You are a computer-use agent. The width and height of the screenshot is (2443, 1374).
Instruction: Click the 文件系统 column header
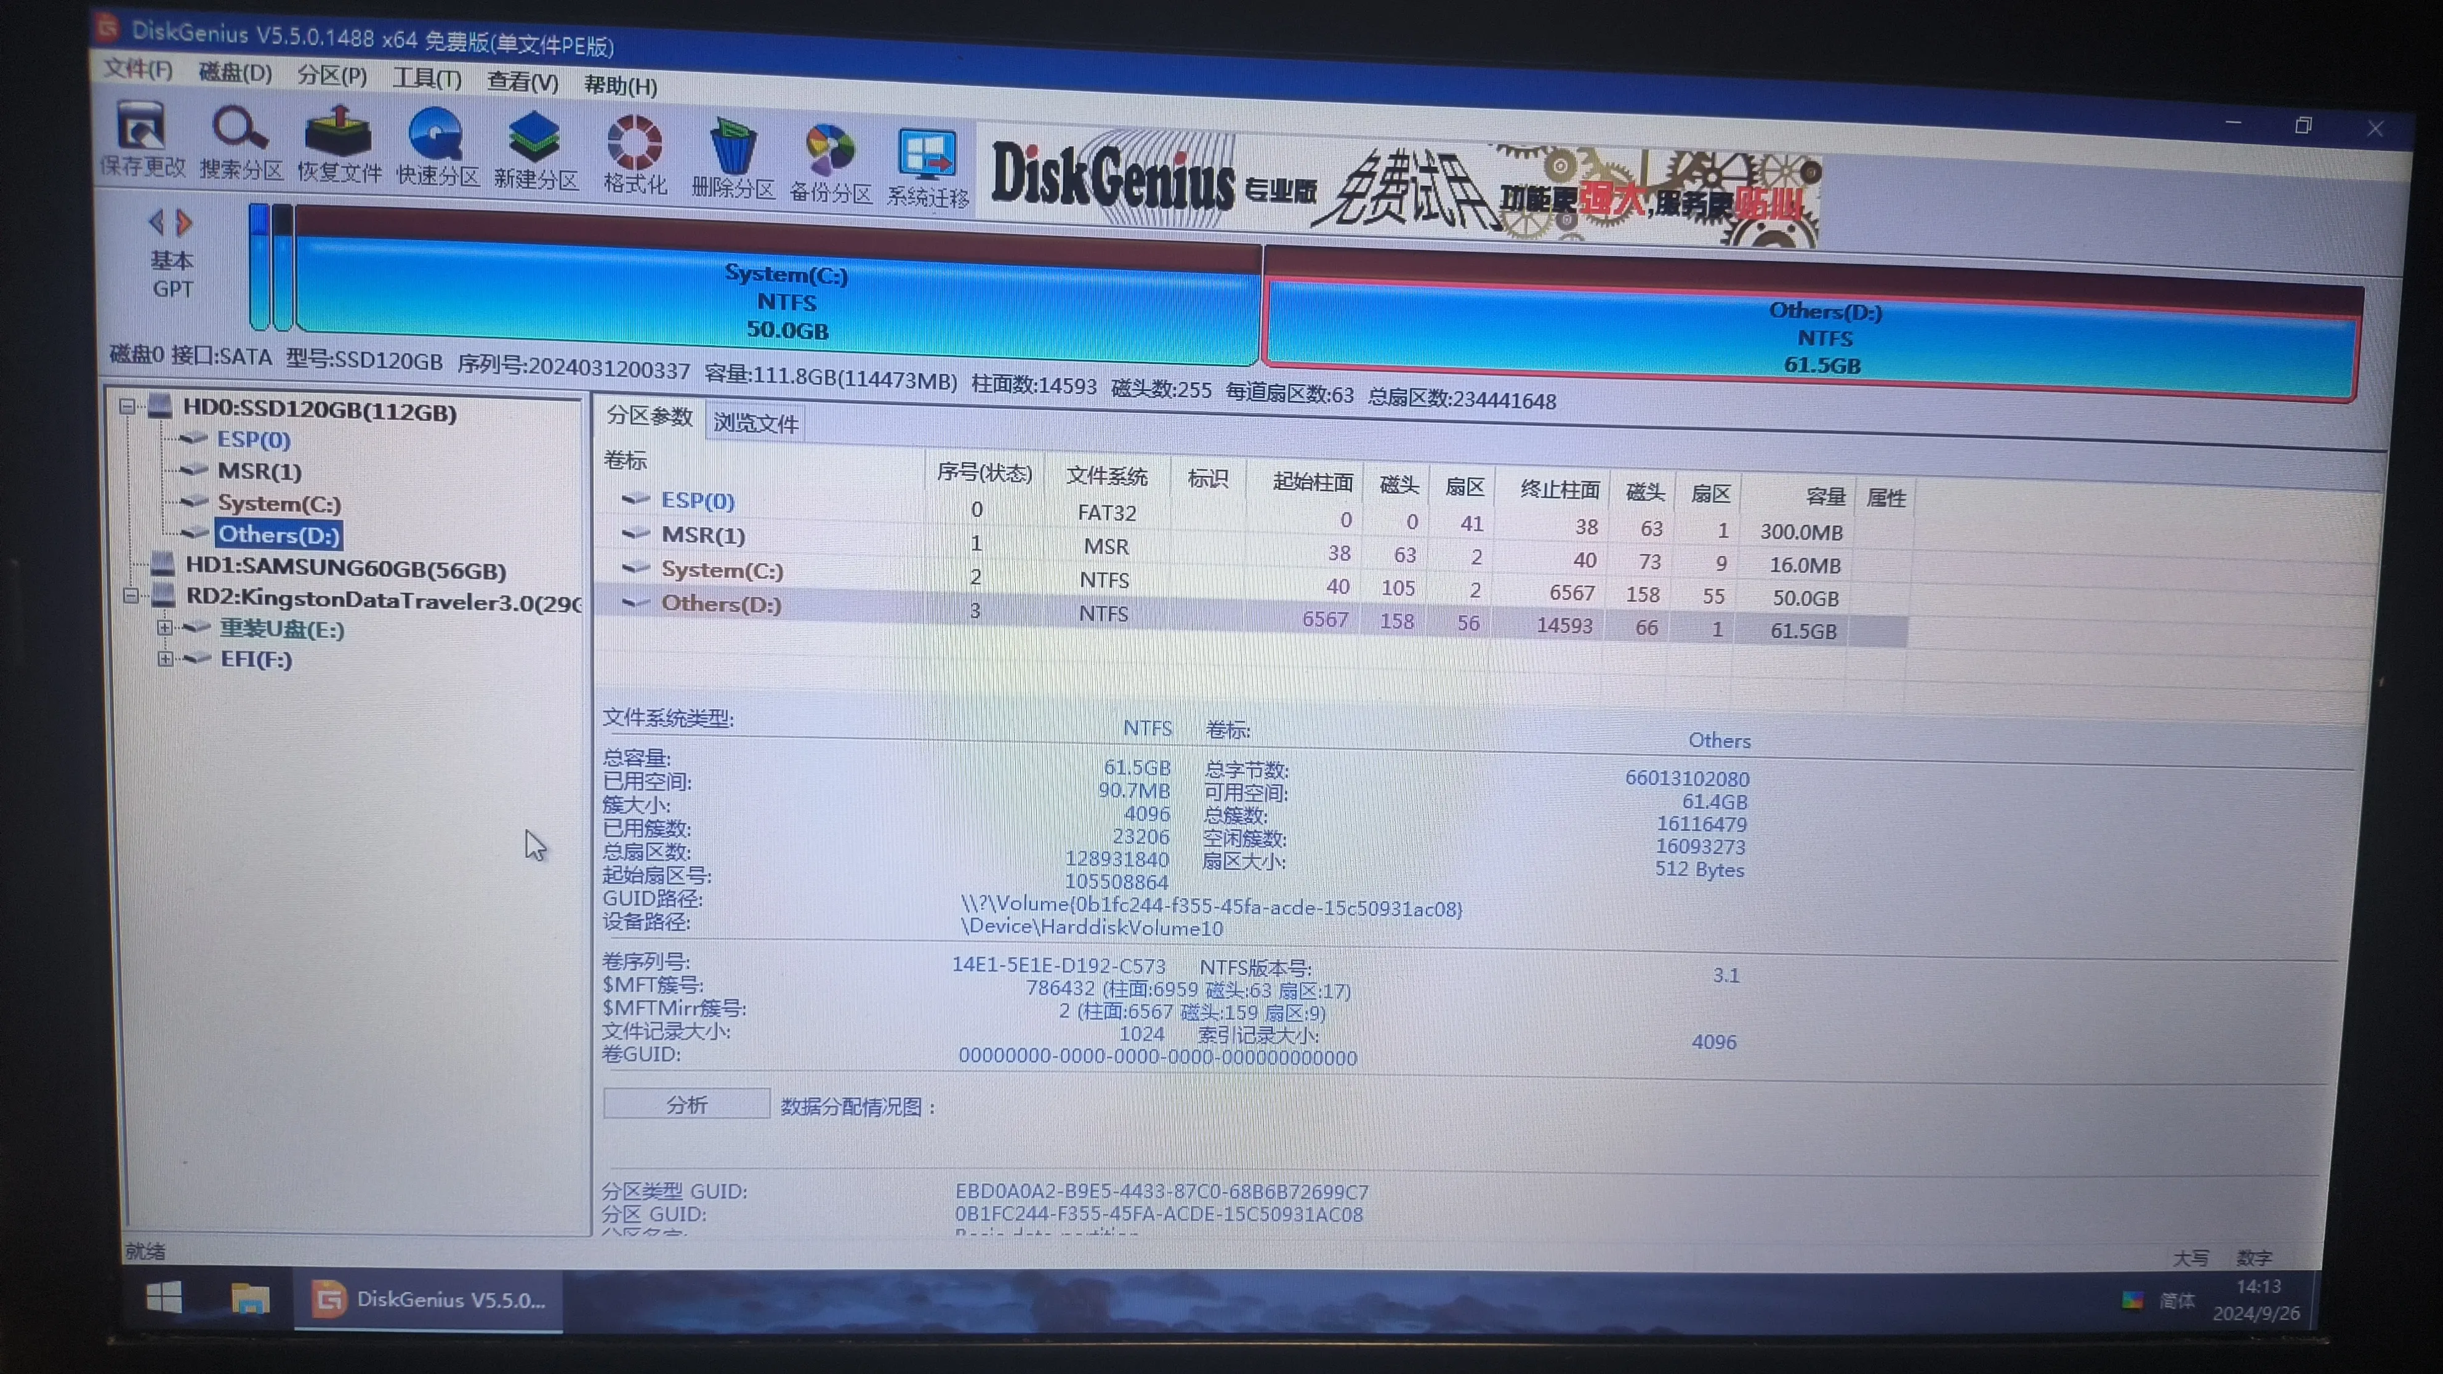pos(1107,475)
